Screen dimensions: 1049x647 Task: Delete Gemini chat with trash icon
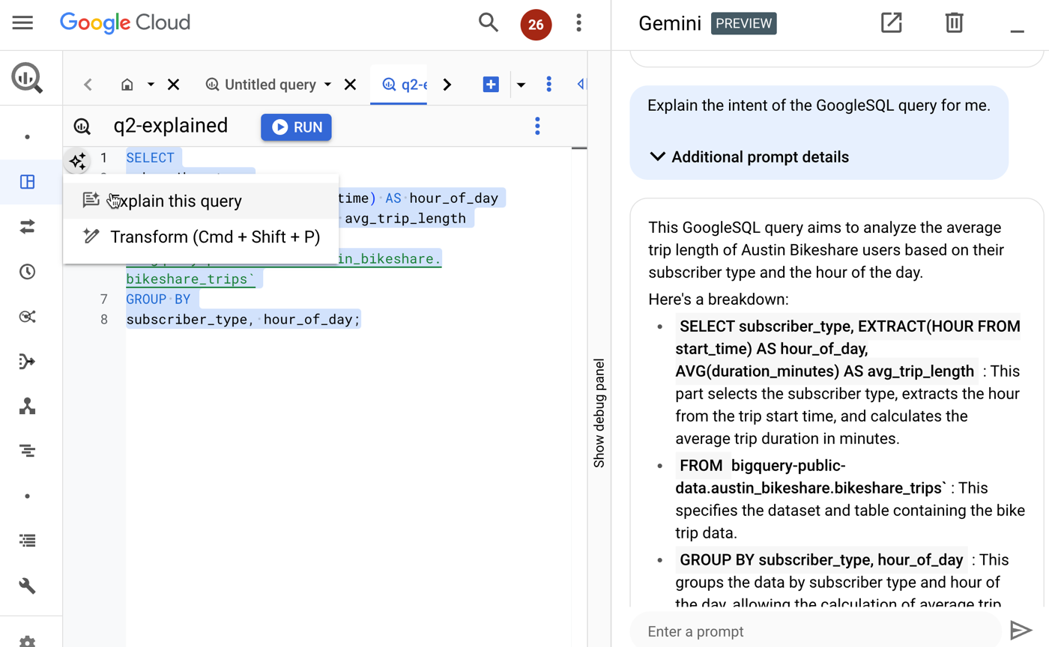tap(954, 23)
